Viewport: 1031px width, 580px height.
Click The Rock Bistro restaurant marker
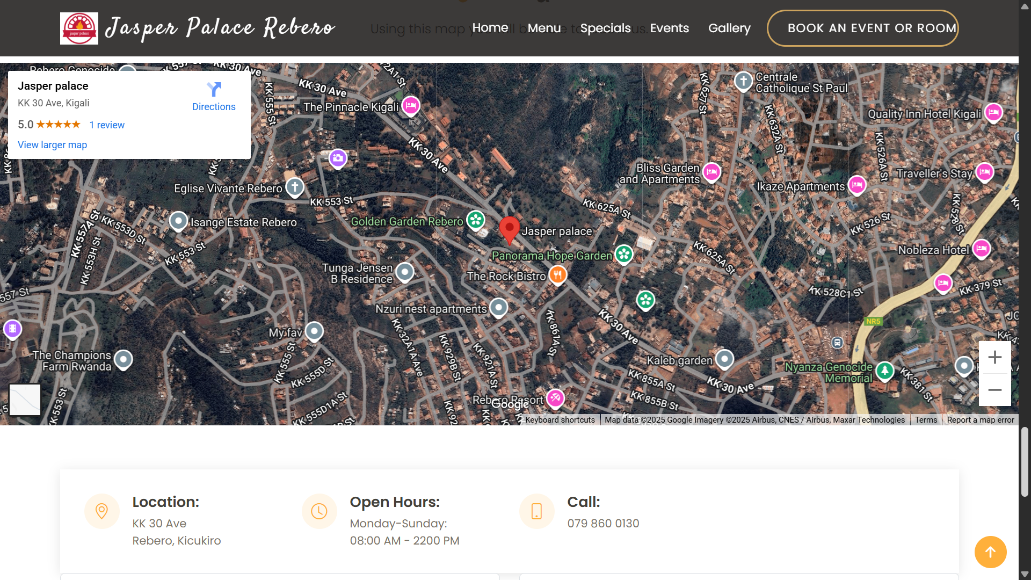(558, 275)
